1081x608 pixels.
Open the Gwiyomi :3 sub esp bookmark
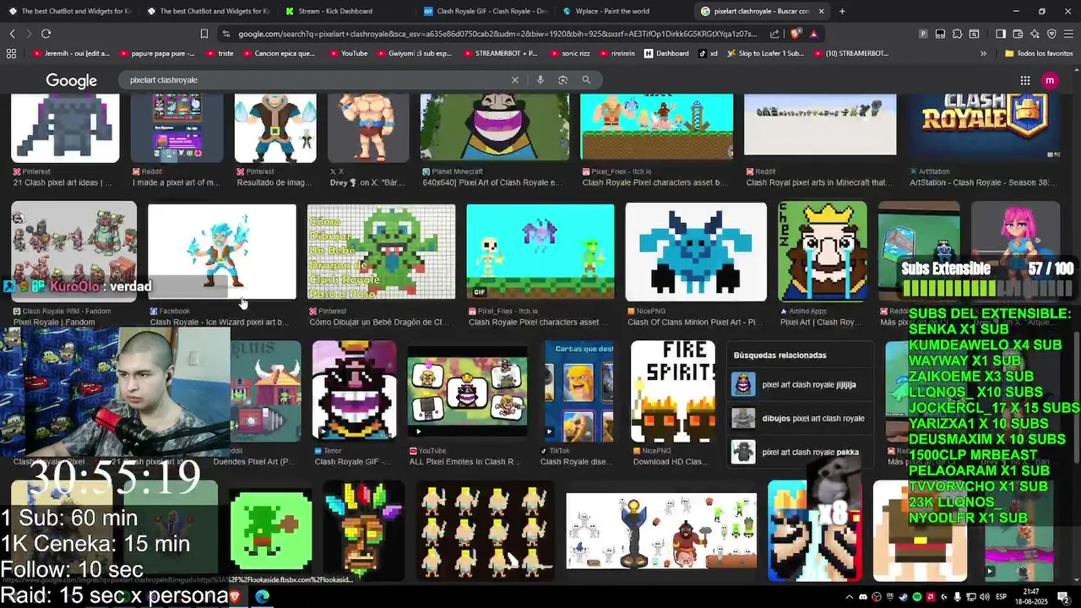(x=416, y=53)
